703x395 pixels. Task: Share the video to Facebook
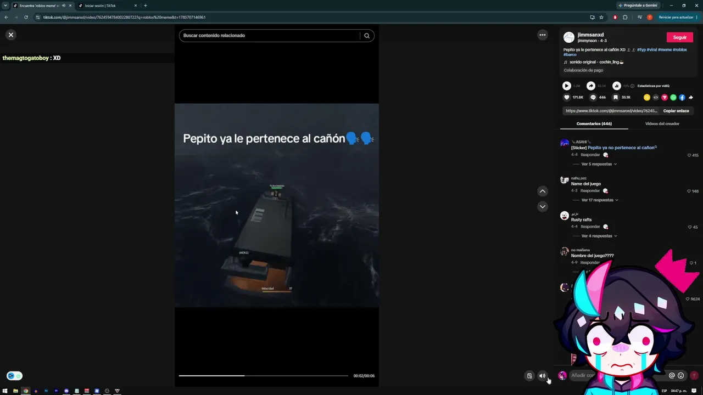click(x=682, y=98)
